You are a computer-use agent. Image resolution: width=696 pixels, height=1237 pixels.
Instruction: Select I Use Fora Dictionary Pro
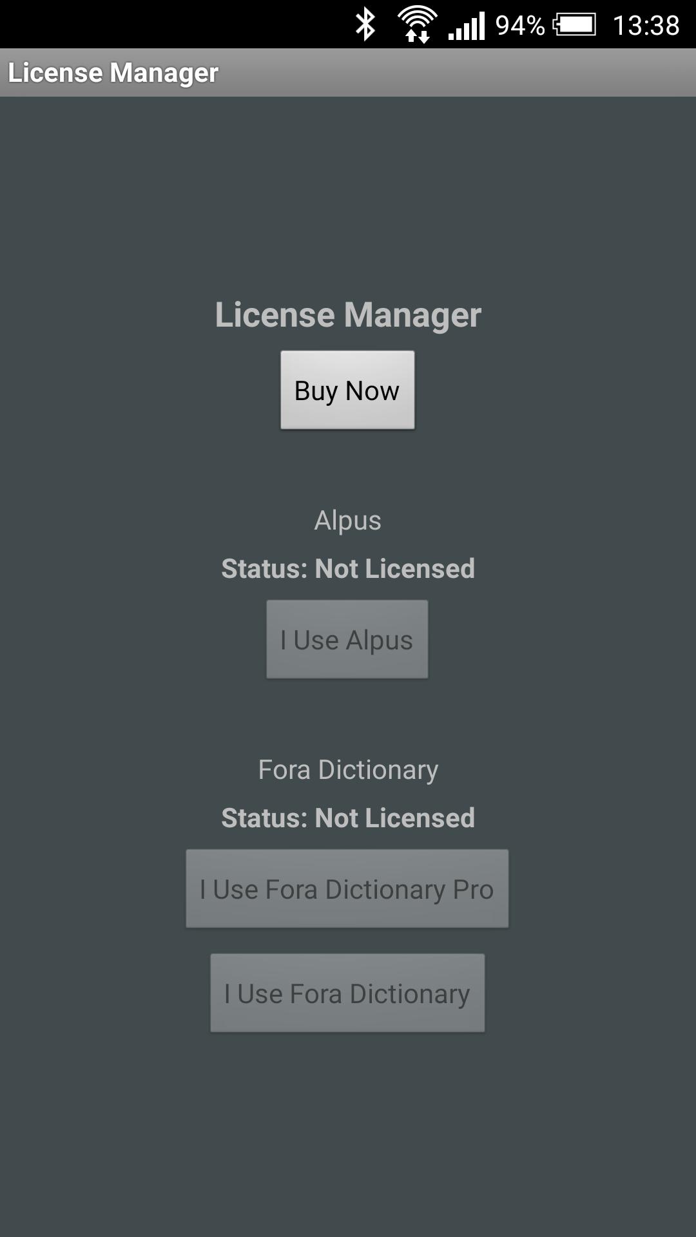pyautogui.click(x=347, y=888)
